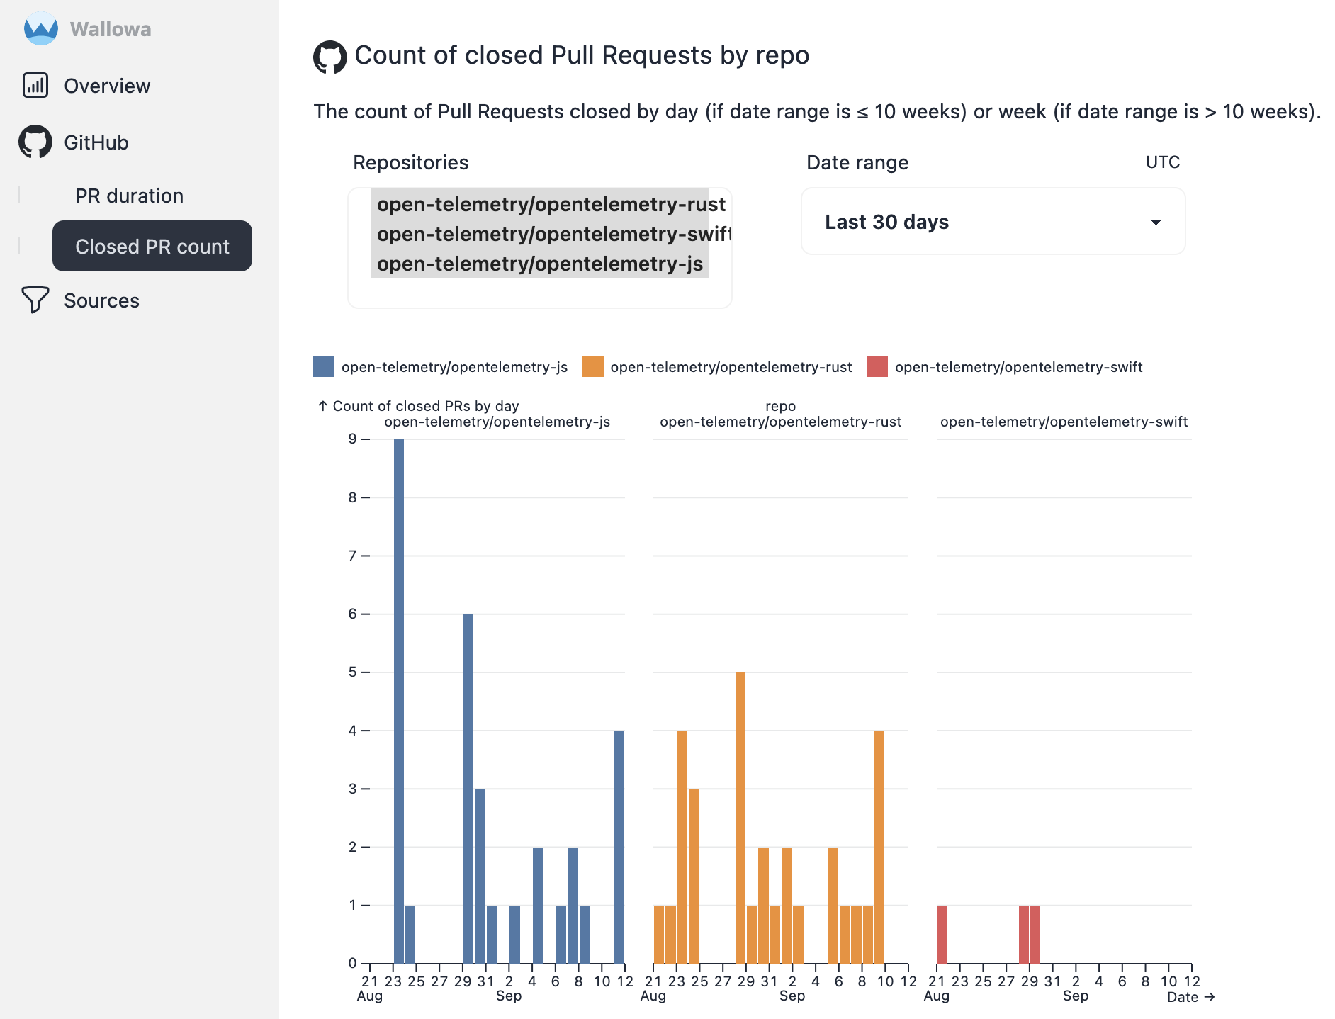Click the blue legend swatch for opentelemetry-js
The image size is (1335, 1019).
click(323, 366)
